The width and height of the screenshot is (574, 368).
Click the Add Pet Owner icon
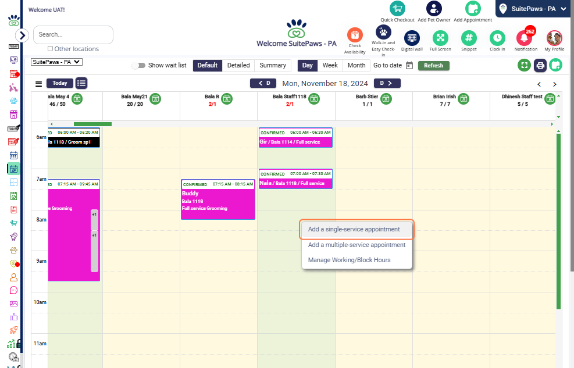coord(434,8)
